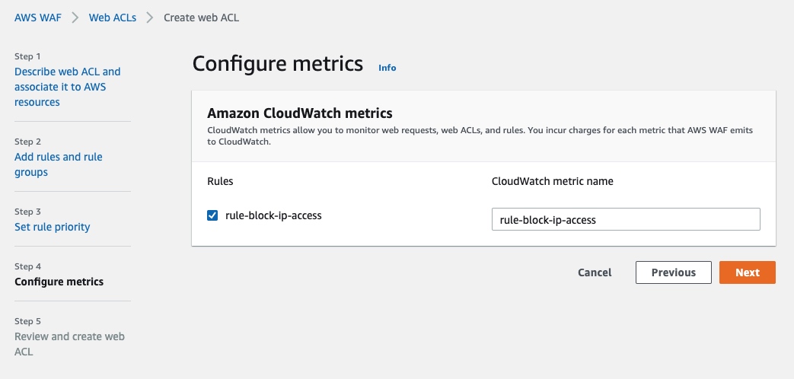The image size is (794, 379).
Task: Click the Create web ACL breadcrumb text
Action: 201,17
